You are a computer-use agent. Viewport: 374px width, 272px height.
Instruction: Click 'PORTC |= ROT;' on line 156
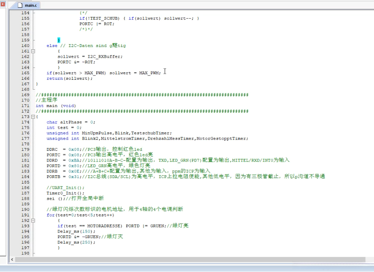click(x=97, y=24)
